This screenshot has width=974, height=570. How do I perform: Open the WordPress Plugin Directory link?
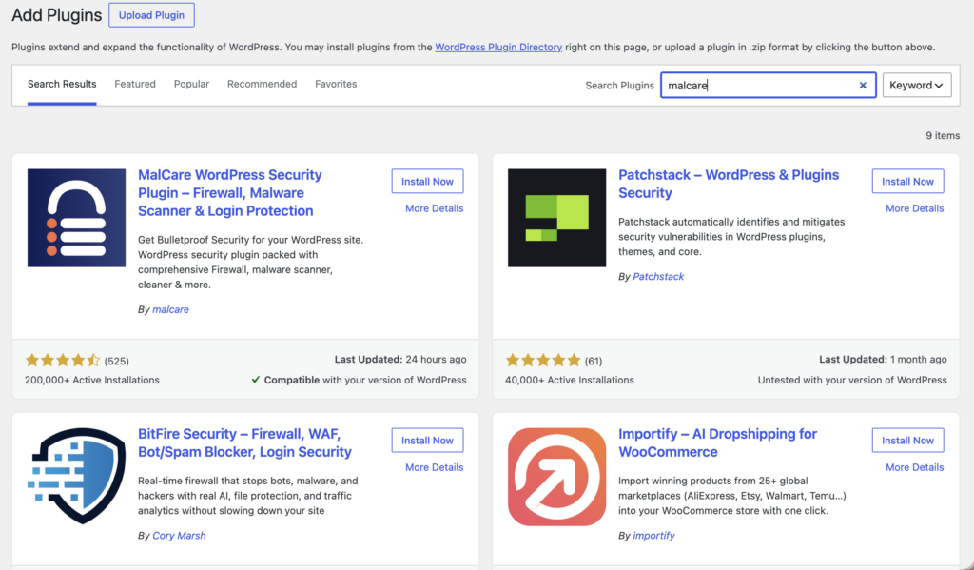(x=498, y=47)
